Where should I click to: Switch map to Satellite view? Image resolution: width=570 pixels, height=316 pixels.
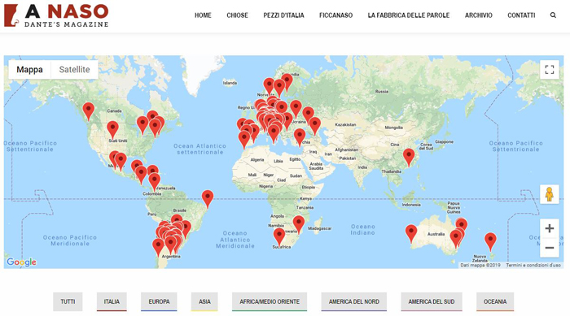point(75,69)
